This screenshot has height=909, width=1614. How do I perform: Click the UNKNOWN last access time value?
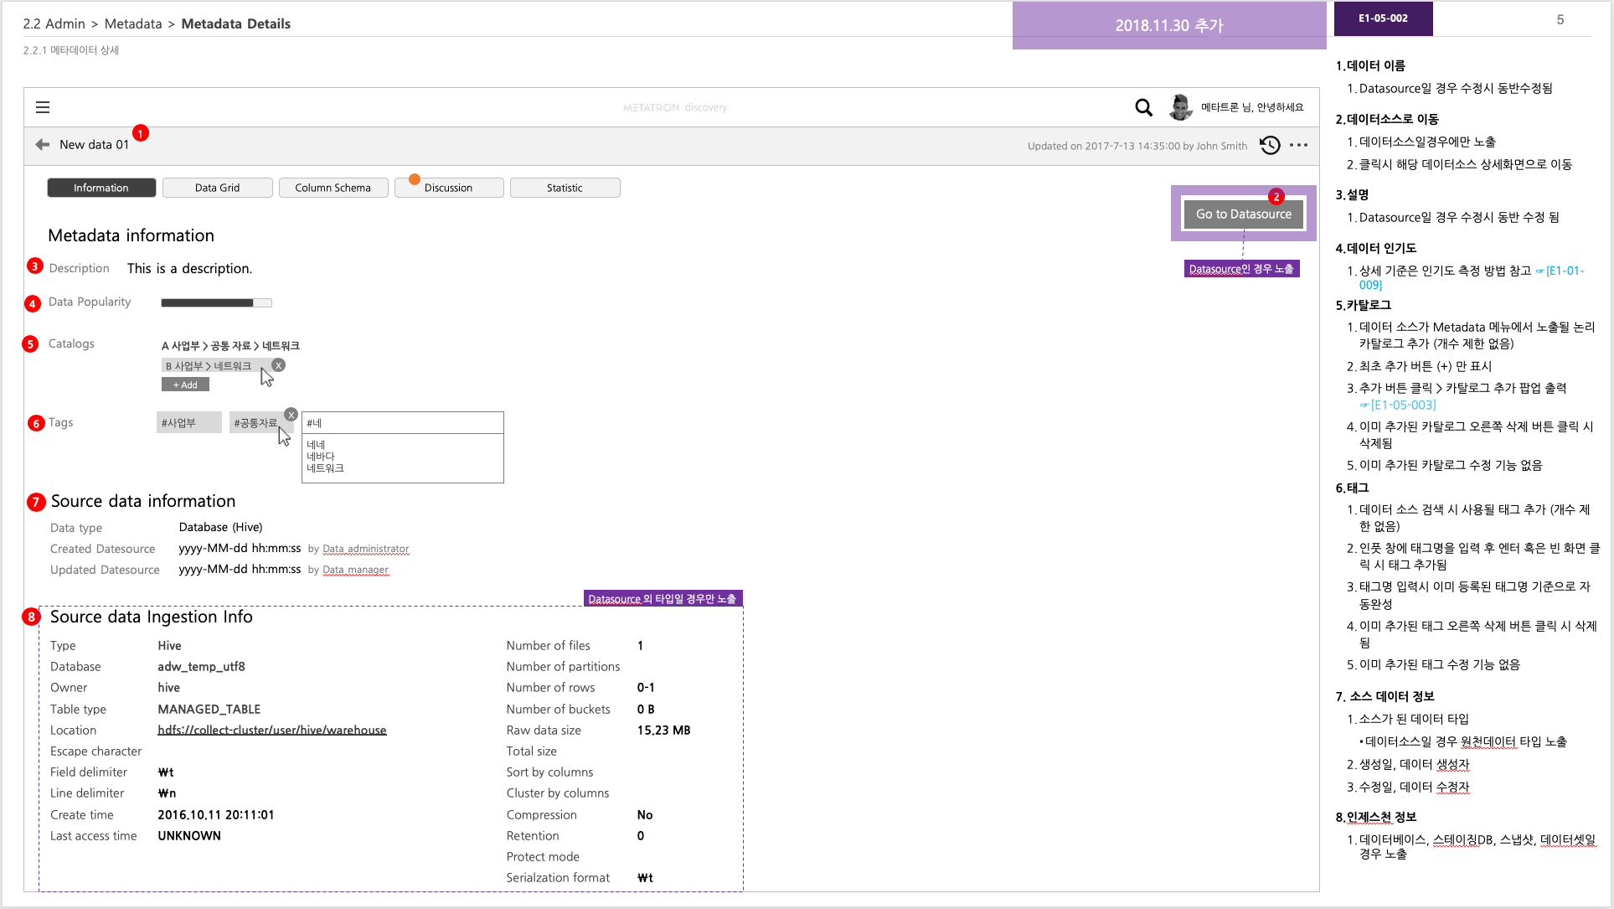click(x=189, y=836)
